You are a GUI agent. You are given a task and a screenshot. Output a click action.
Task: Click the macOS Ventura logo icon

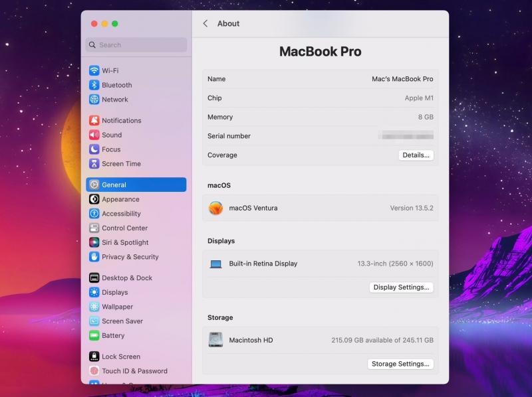(215, 208)
